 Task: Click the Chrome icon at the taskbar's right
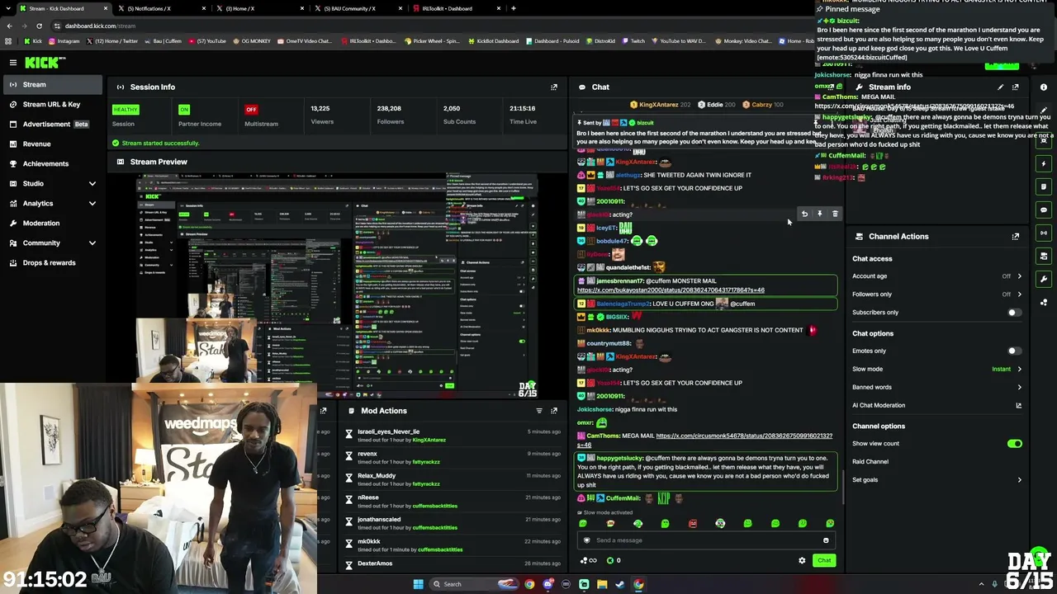[x=638, y=584]
